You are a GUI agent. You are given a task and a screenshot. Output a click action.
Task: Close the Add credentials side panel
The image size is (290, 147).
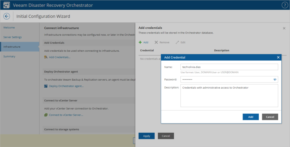click(x=284, y=28)
